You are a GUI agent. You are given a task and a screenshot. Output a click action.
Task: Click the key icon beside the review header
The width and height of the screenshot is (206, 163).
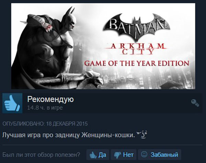[195, 103]
